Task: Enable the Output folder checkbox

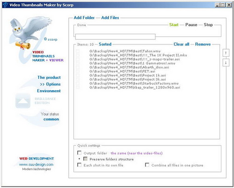Action: click(x=80, y=153)
